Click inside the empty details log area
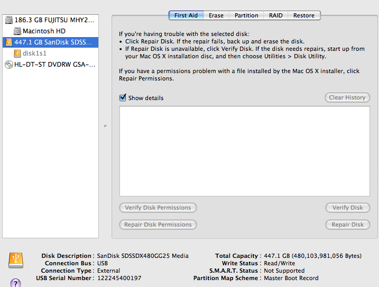This screenshot has width=379, height=287. 244,151
